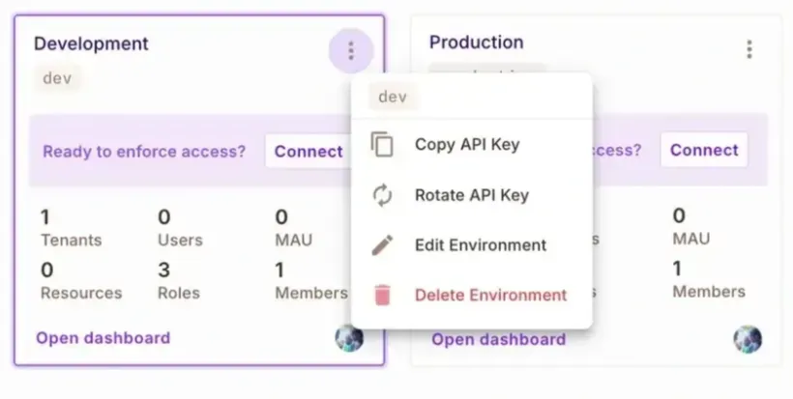Click the Production card title

476,43
